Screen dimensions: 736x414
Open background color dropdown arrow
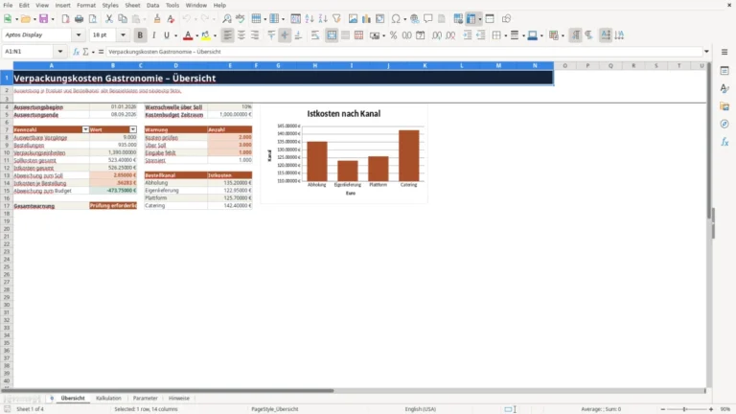215,35
